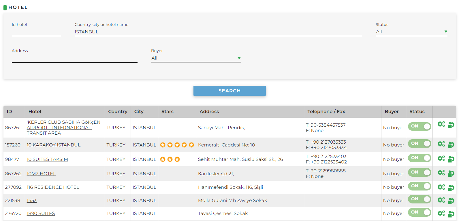Click address 'Molla Gurani Mh Zaviye Sokak'
Image resolution: width=459 pixels, height=221 pixels.
[x=232, y=200]
